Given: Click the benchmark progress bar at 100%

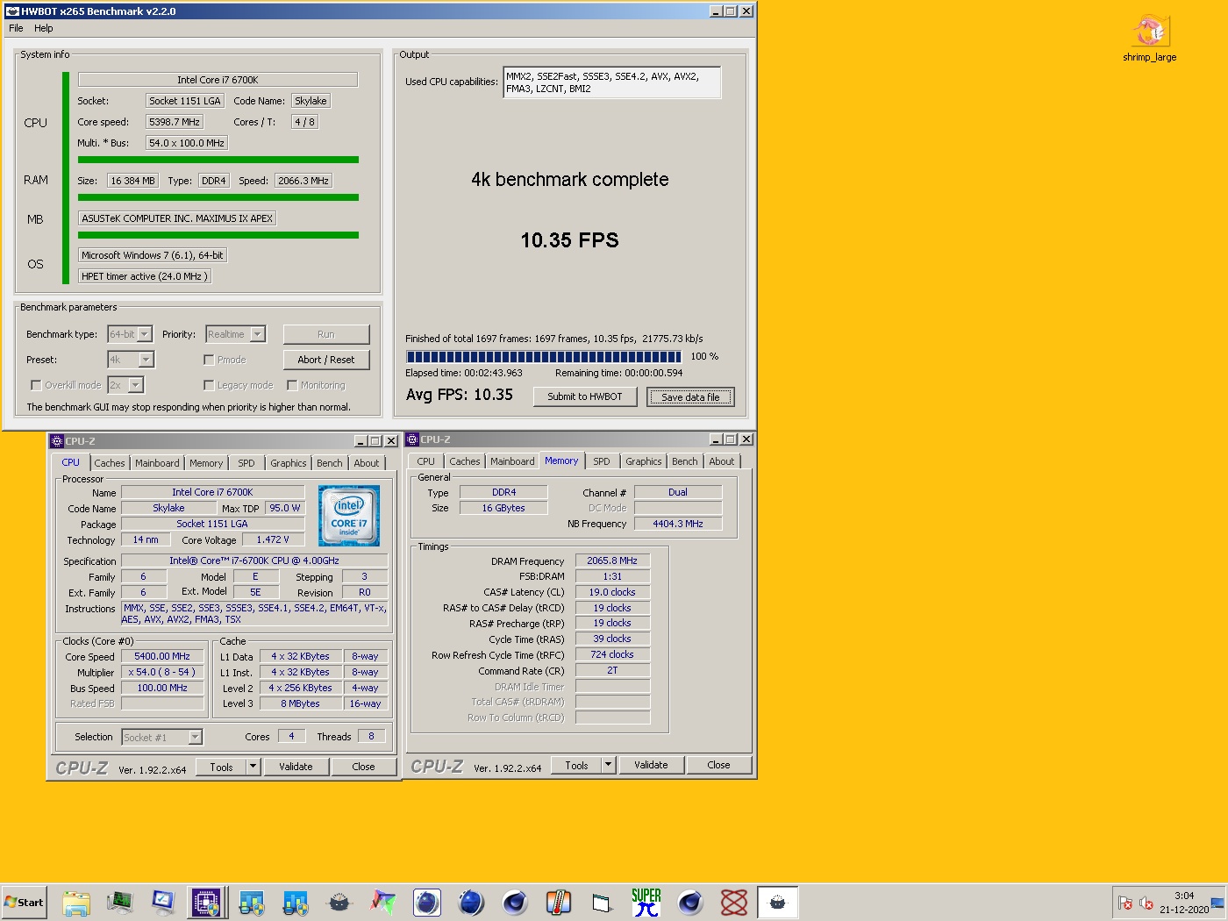Looking at the screenshot, I should (544, 357).
